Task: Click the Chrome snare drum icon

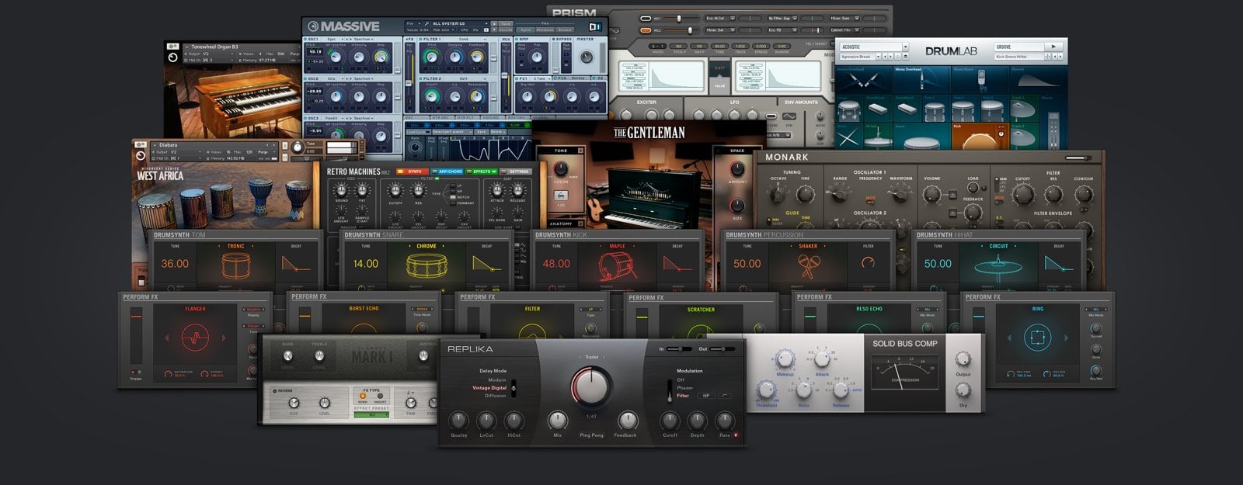Action: point(427,266)
